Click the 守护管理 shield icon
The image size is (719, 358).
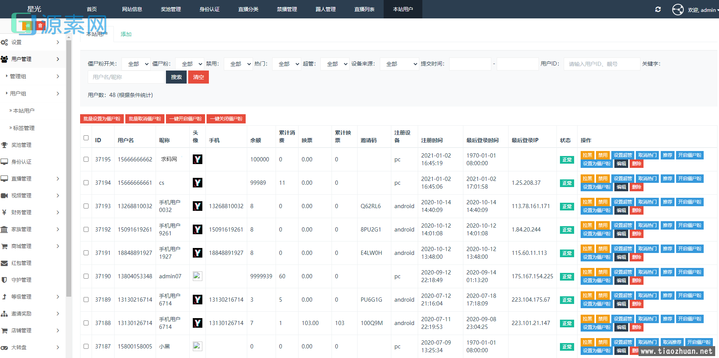point(4,280)
